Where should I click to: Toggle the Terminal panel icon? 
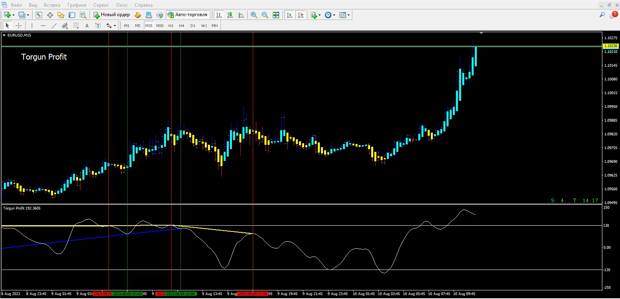[x=72, y=15]
